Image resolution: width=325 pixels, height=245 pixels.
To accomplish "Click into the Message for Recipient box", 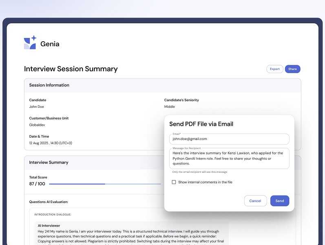I will tap(229, 158).
